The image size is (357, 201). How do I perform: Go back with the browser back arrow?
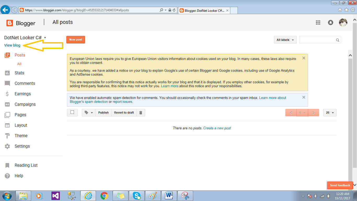coord(5,10)
